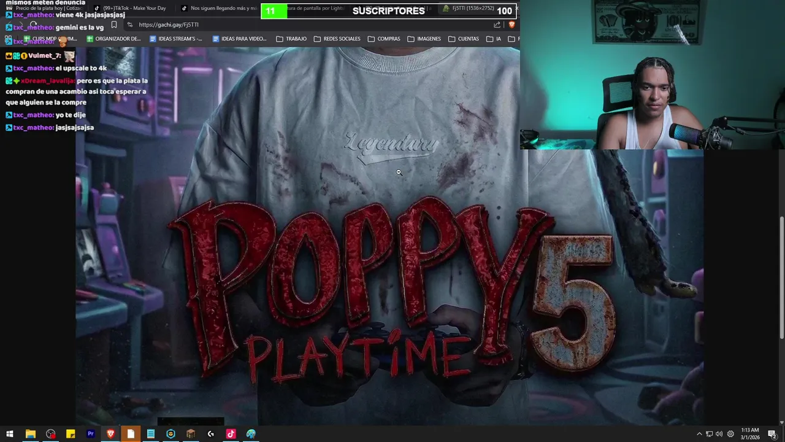This screenshot has height=442, width=785.
Task: Open the Paint palette taskbar icon
Action: click(251, 434)
